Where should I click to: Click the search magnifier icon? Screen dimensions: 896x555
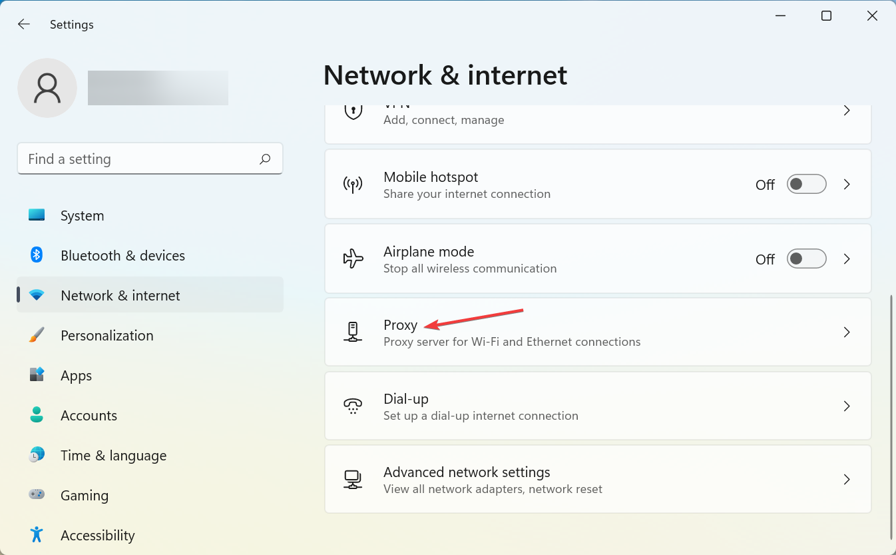tap(265, 159)
